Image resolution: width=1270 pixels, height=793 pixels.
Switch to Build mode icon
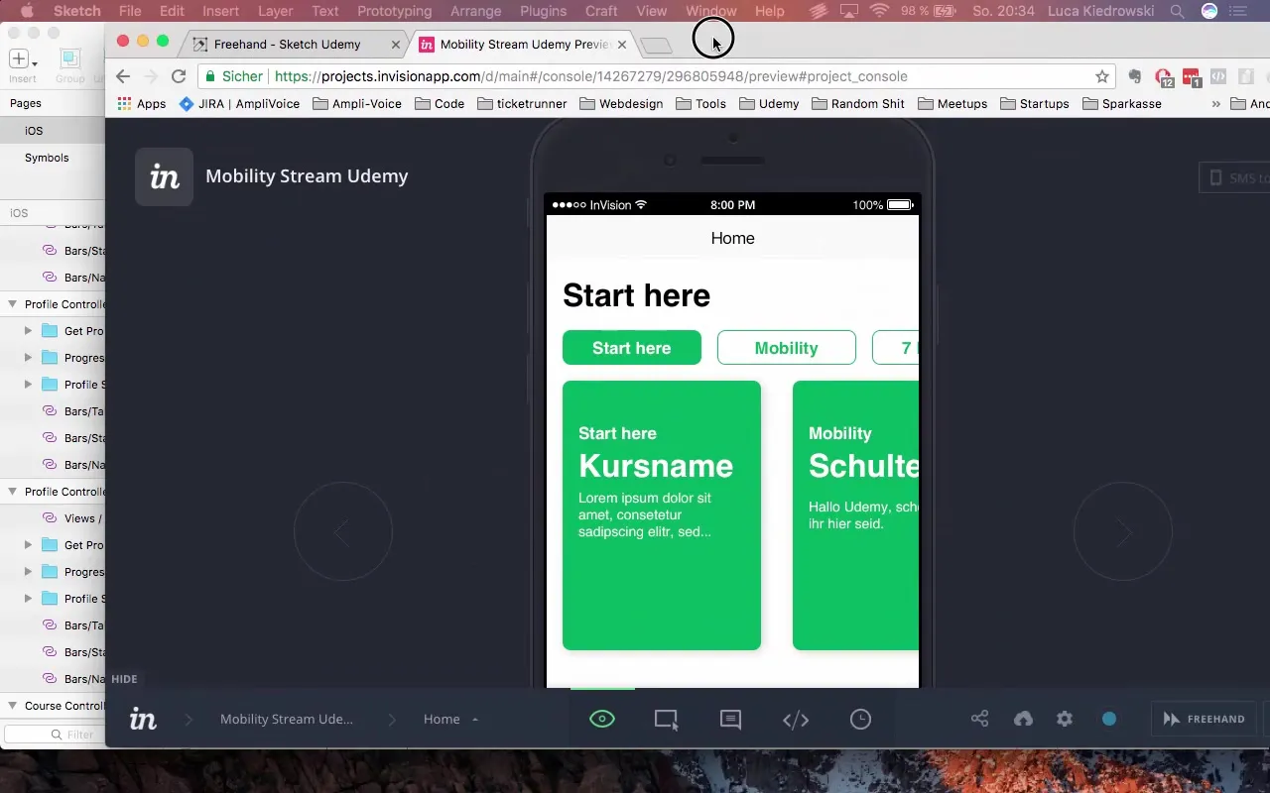tap(666, 720)
